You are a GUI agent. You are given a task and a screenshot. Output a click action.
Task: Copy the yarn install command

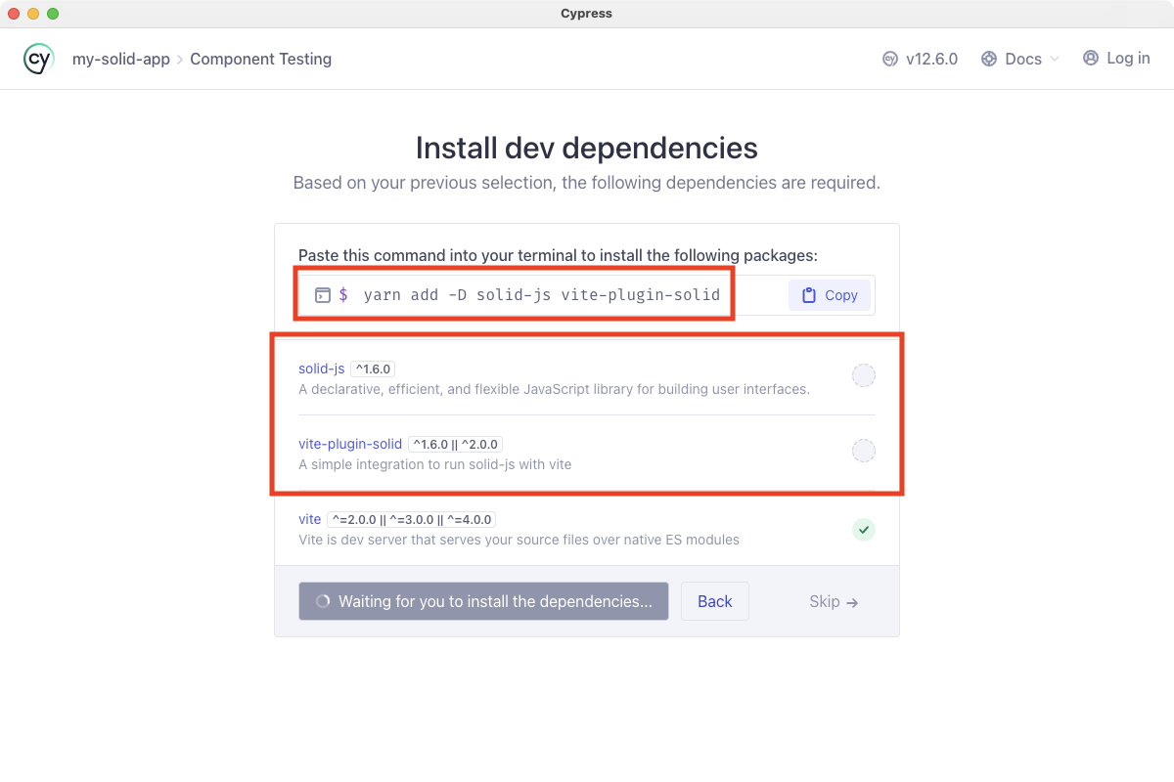pyautogui.click(x=830, y=294)
